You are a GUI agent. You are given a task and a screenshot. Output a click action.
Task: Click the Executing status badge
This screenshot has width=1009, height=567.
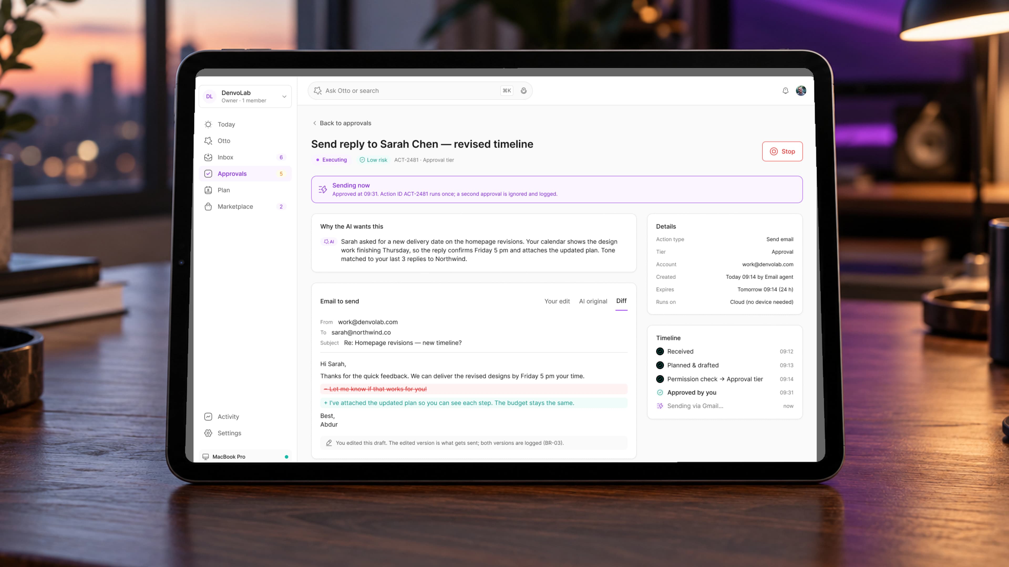(331, 160)
